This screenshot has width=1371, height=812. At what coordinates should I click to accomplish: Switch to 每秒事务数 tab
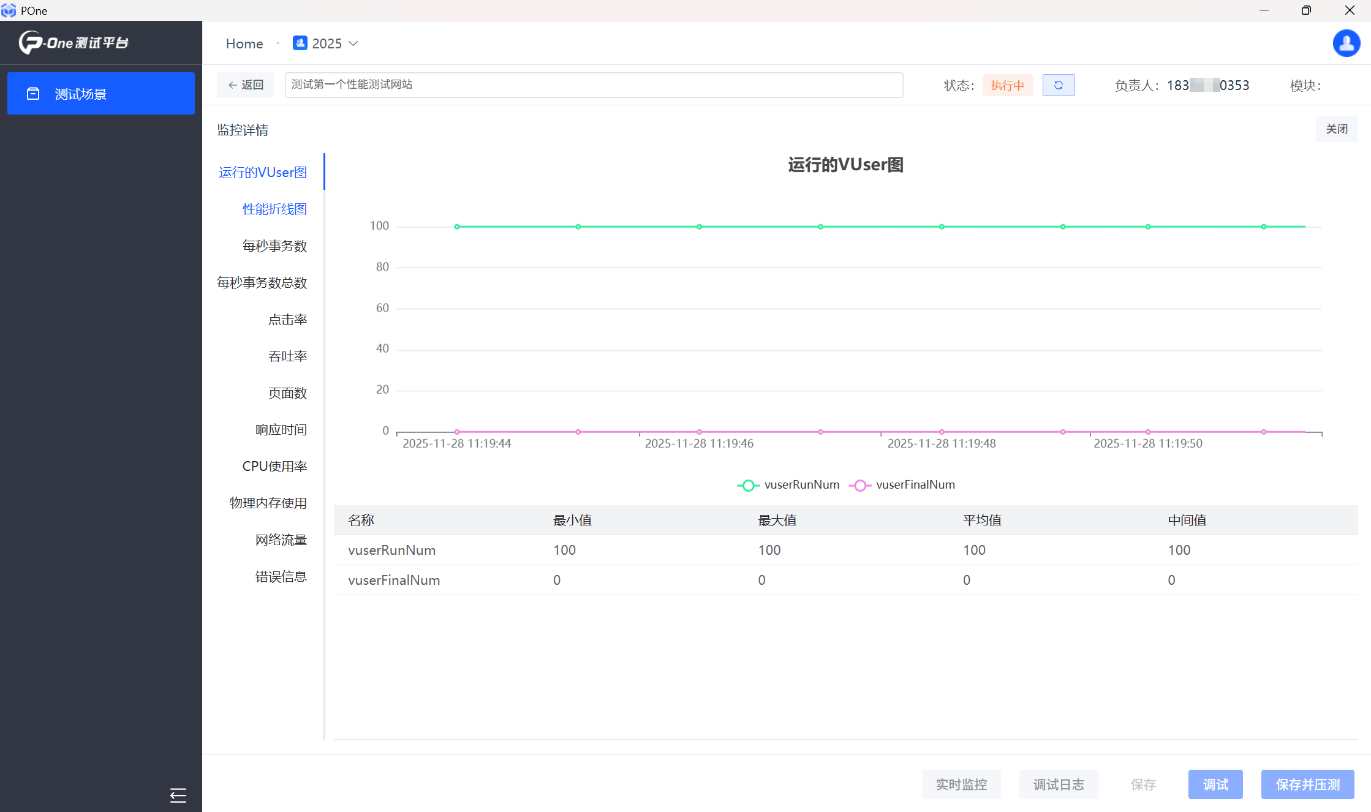pos(274,246)
